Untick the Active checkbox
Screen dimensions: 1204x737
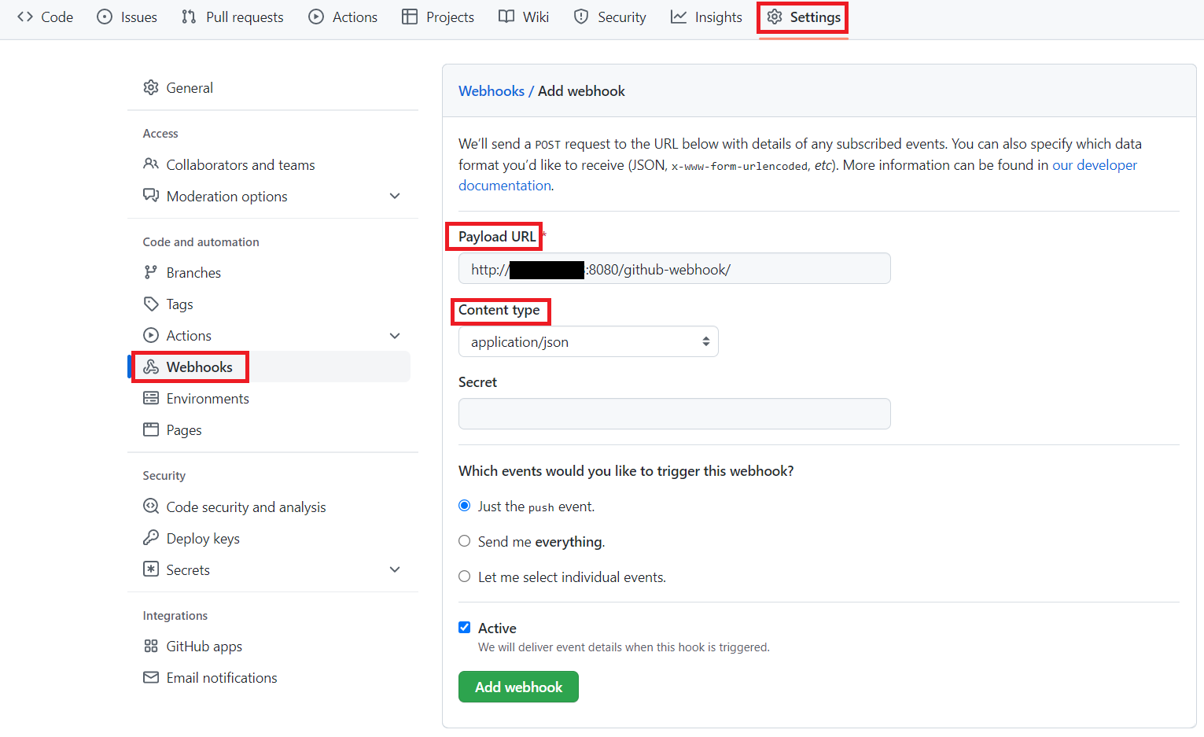pyautogui.click(x=465, y=628)
